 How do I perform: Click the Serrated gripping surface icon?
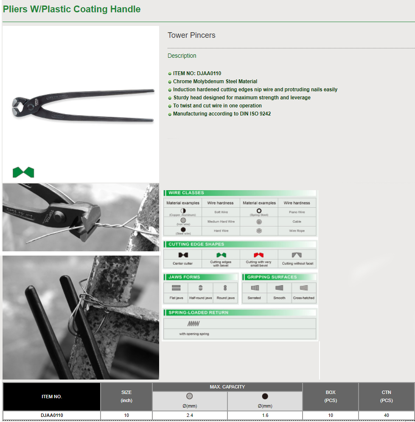coord(254,288)
